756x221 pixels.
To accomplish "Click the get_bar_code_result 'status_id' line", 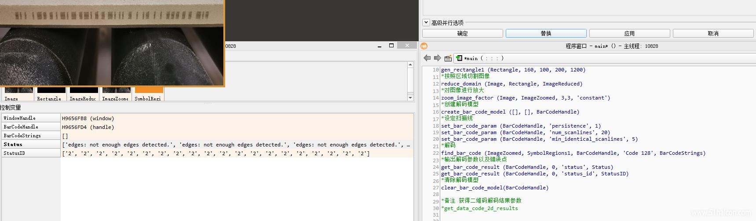I will (x=535, y=174).
